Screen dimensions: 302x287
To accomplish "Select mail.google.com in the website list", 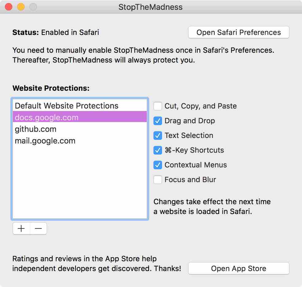I will [x=45, y=141].
